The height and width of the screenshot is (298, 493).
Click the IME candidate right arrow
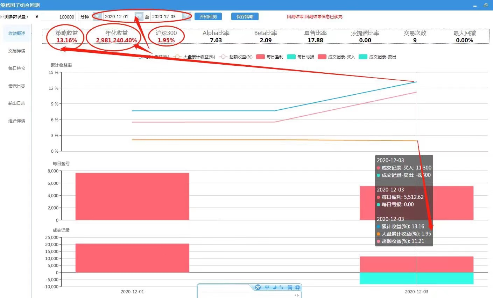tap(298, 296)
